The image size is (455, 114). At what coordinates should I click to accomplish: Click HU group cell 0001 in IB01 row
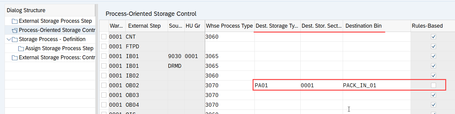point(195,56)
